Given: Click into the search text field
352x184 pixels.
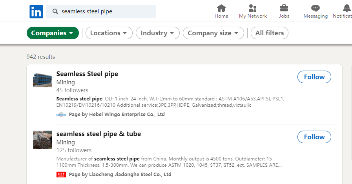Looking at the screenshot, I should point(106,11).
